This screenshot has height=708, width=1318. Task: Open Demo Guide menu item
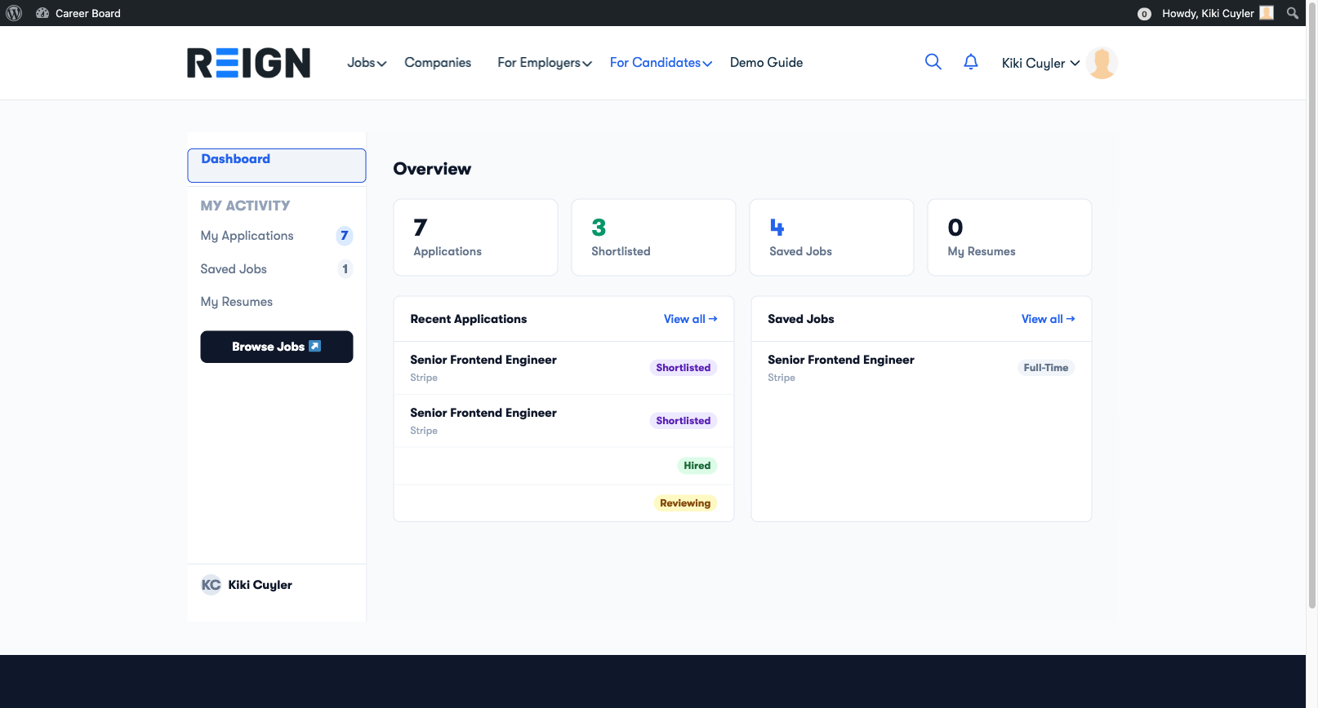[766, 63]
